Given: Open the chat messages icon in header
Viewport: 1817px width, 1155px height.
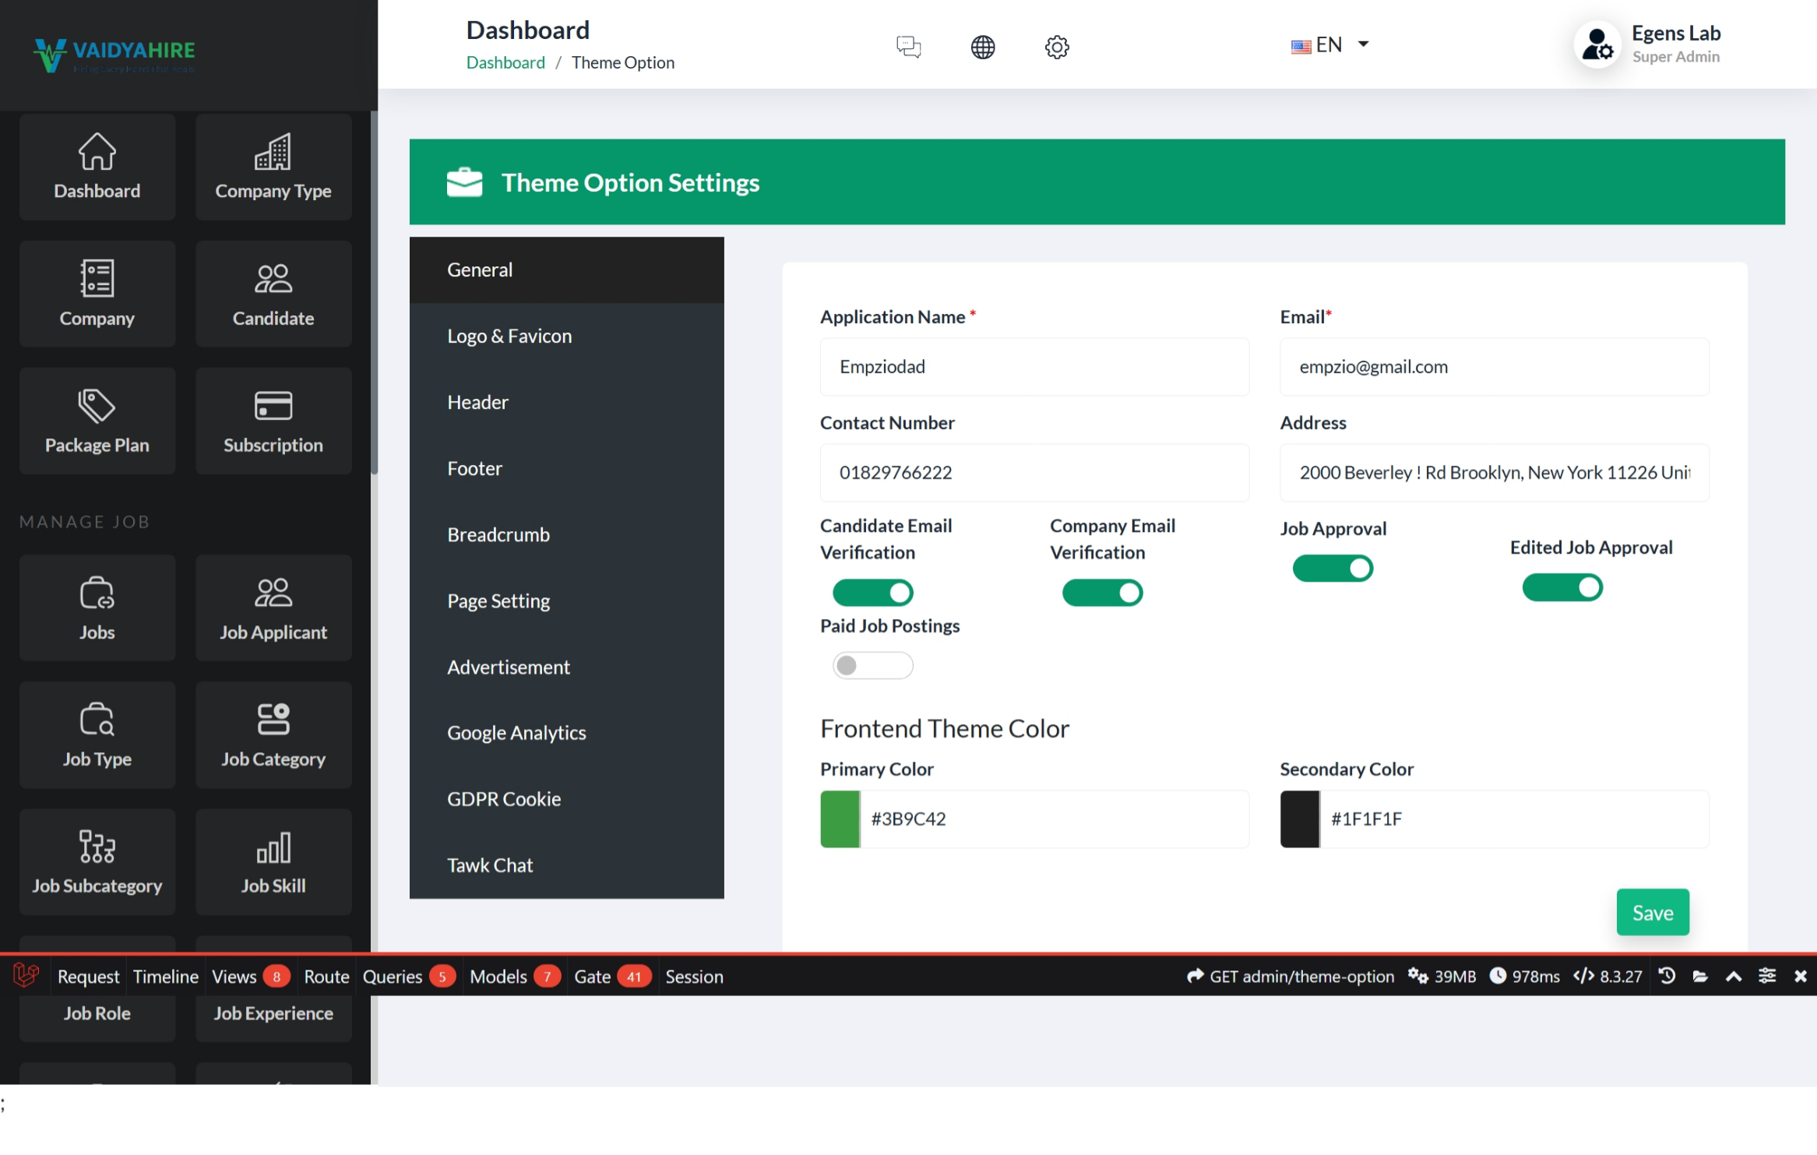Looking at the screenshot, I should (908, 47).
